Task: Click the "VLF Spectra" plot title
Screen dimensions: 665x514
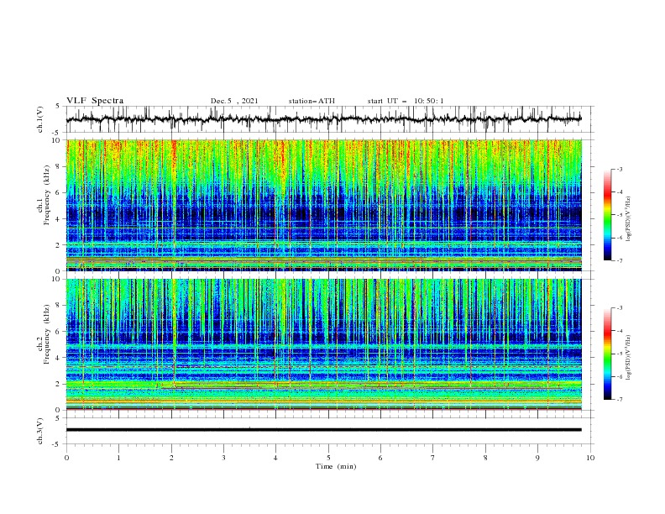Action: click(x=95, y=101)
